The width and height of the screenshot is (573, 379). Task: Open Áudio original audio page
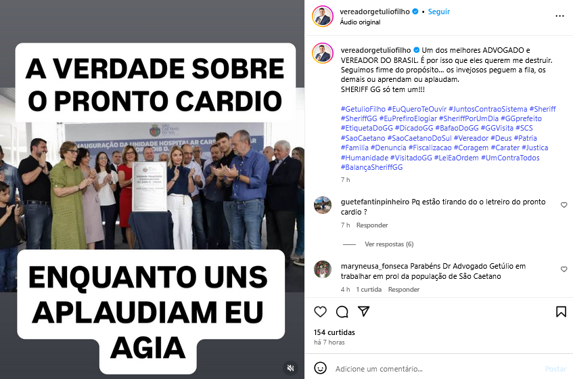[360, 22]
